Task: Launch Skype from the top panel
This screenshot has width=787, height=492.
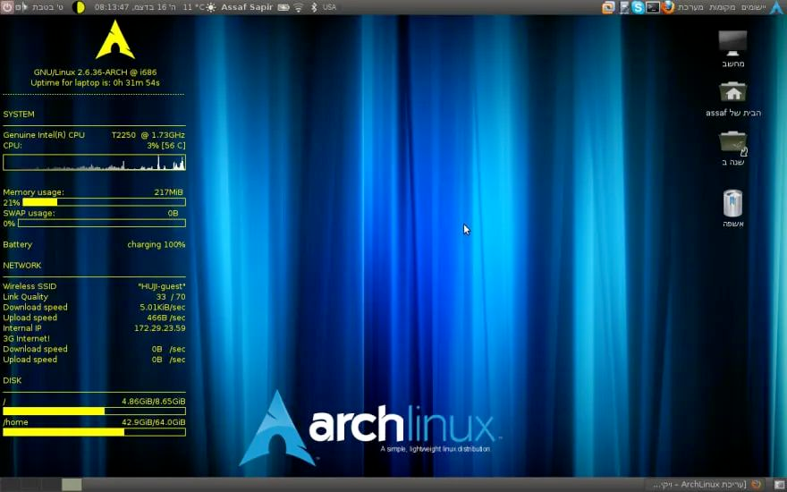Action: tap(638, 7)
